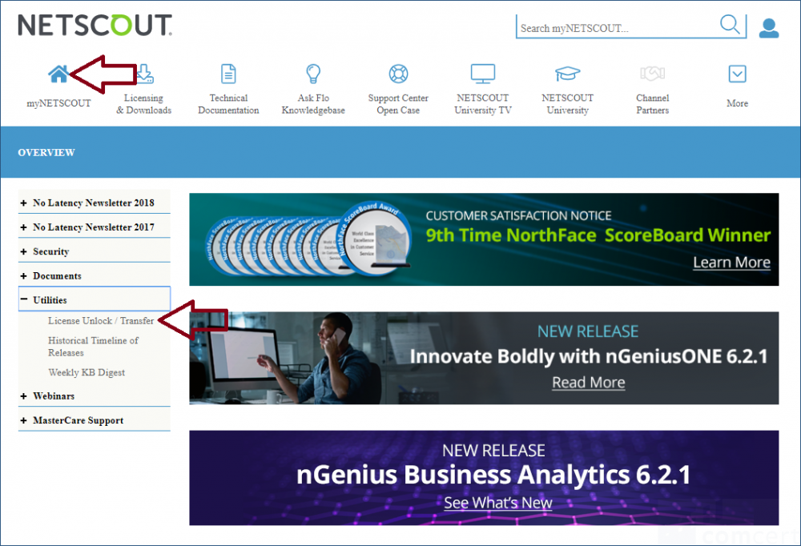Open the Channel Partners handshake icon
The image size is (801, 546).
652,74
